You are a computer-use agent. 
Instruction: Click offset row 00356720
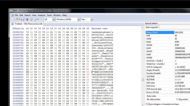[18, 32]
